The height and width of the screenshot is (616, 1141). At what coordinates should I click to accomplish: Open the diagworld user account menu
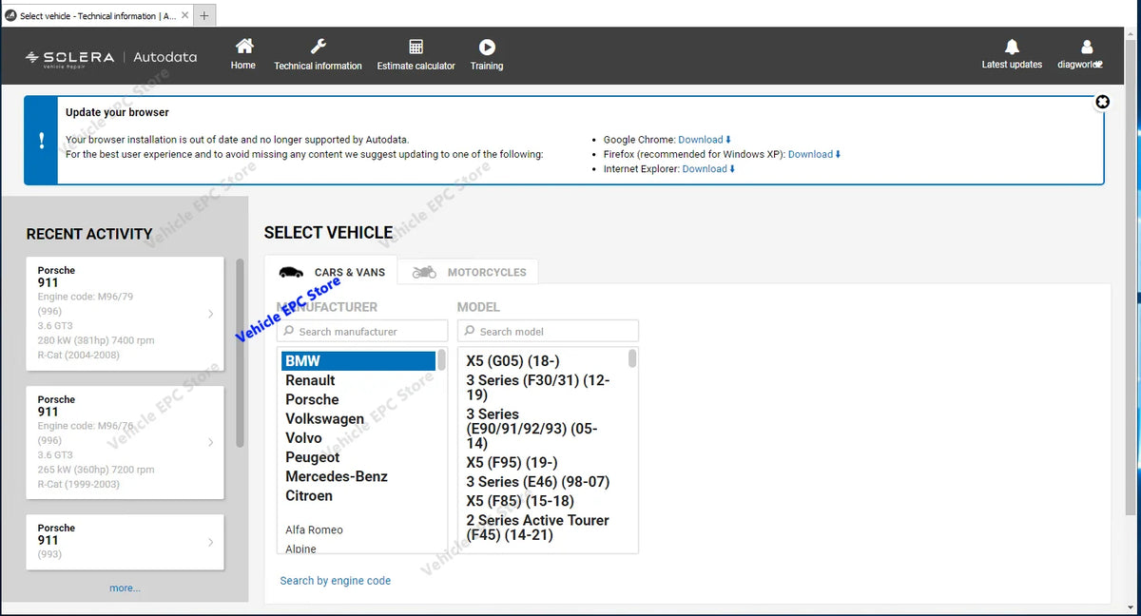tap(1080, 54)
